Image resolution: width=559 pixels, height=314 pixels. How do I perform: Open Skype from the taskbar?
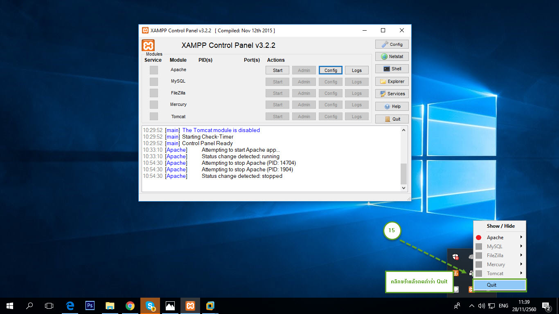[x=150, y=305]
